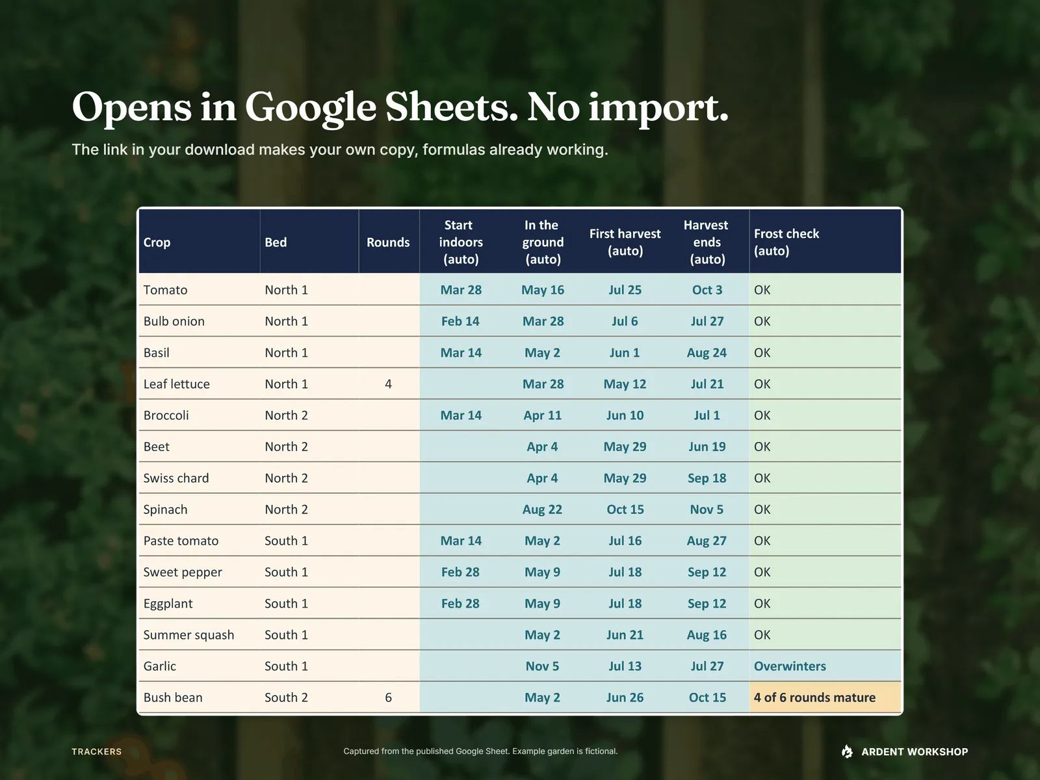Select the 'Paste tomato' crop cell
1040x780 pixels.
click(x=199, y=541)
